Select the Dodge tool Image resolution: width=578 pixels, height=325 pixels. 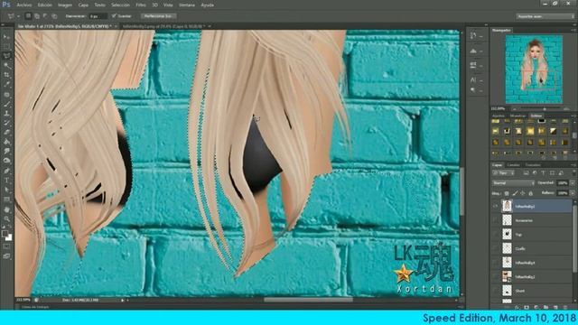coord(6,161)
